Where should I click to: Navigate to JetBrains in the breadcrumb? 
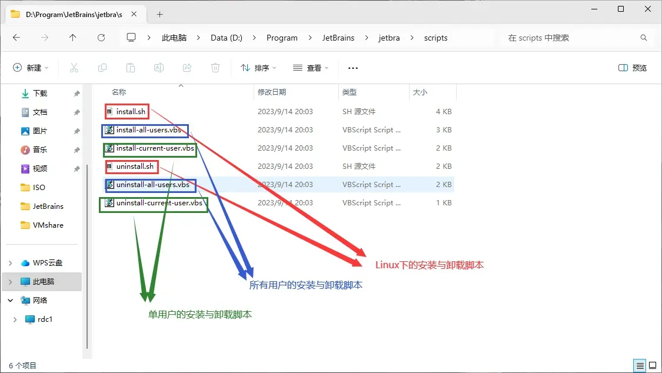[x=338, y=38]
